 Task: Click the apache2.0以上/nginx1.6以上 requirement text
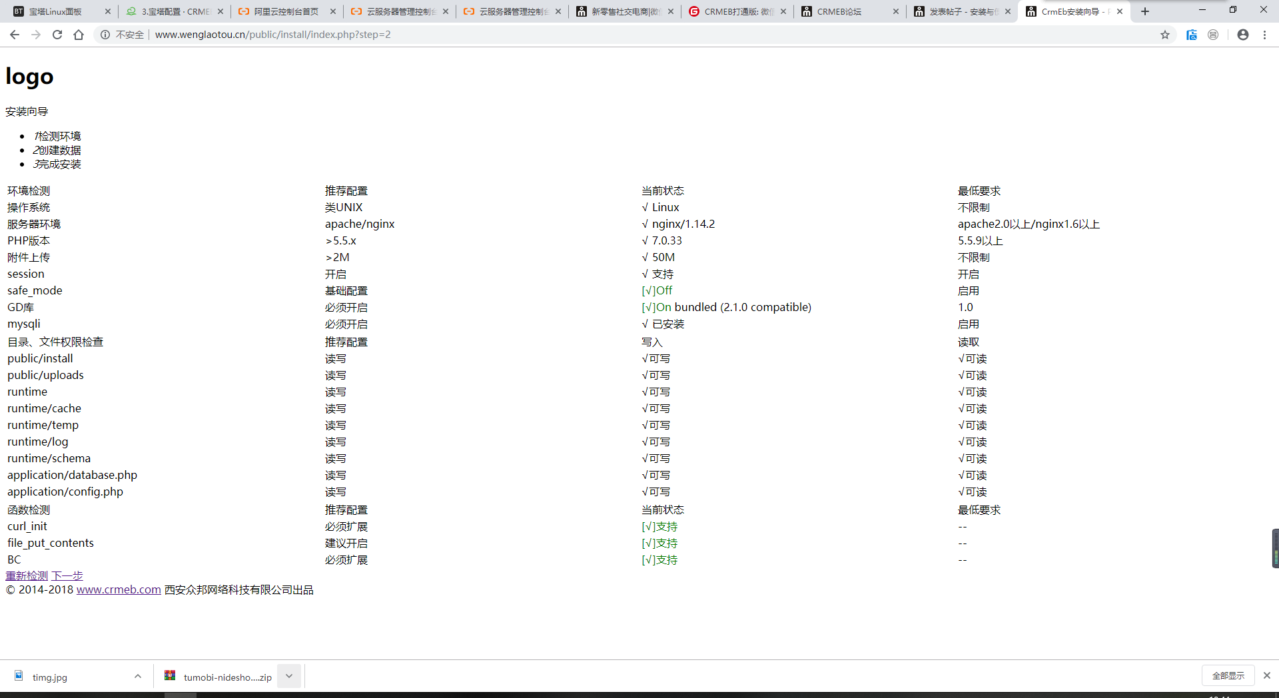pyautogui.click(x=1029, y=224)
